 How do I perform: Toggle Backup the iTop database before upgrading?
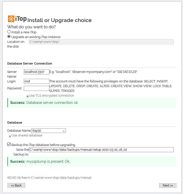(9, 144)
